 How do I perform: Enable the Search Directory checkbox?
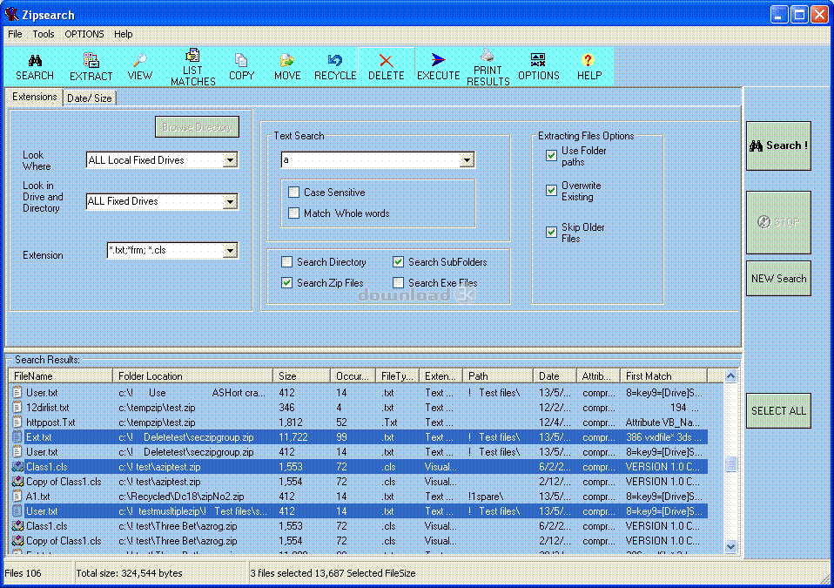tap(286, 262)
